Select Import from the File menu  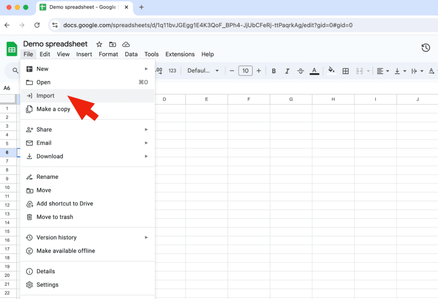[x=45, y=96]
